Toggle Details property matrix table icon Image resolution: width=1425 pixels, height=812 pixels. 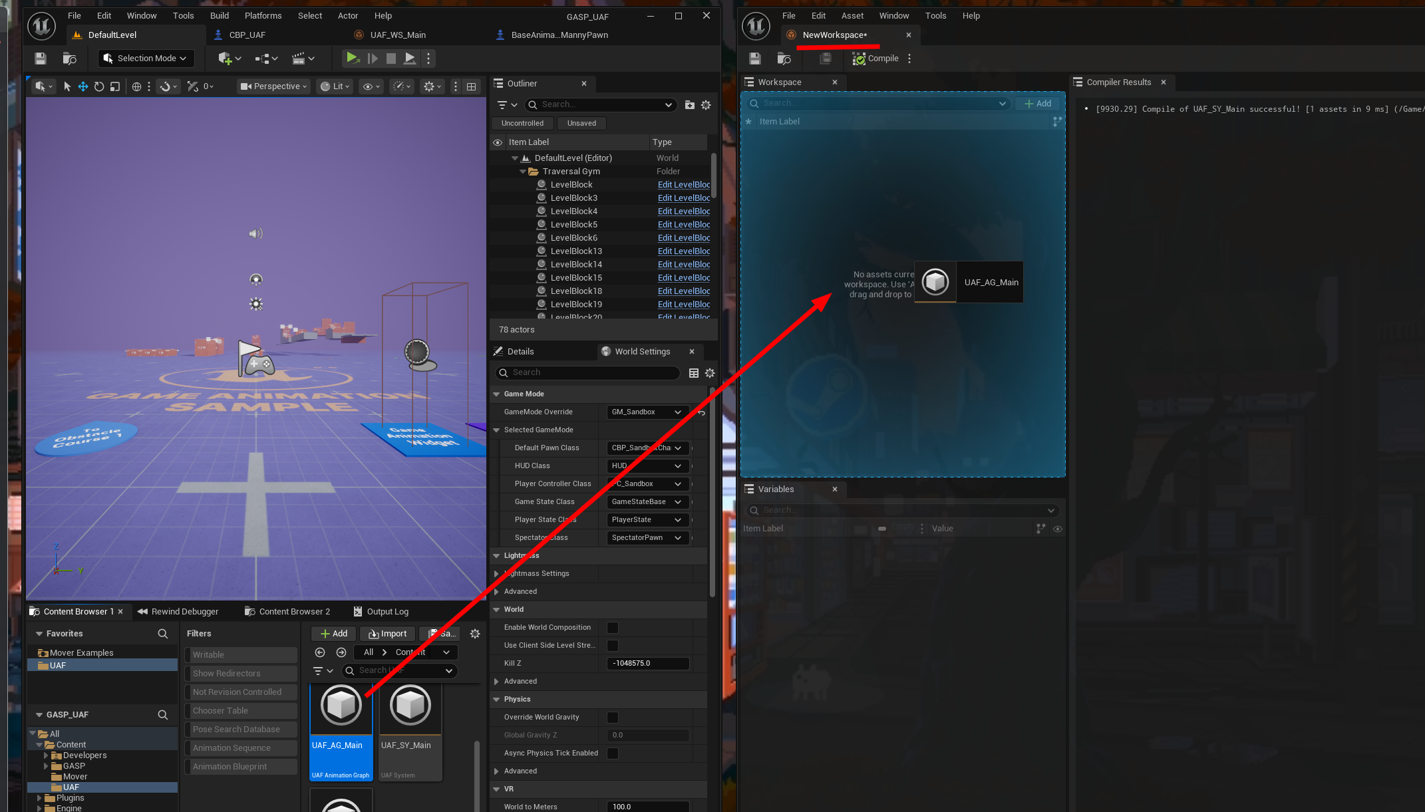coord(693,373)
